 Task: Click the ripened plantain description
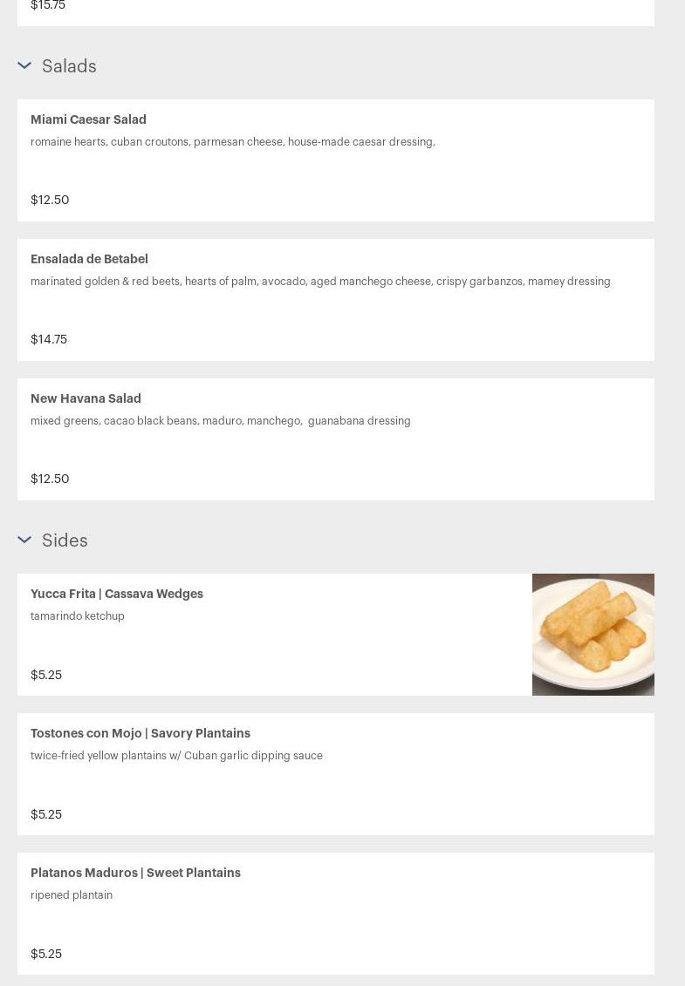point(72,895)
